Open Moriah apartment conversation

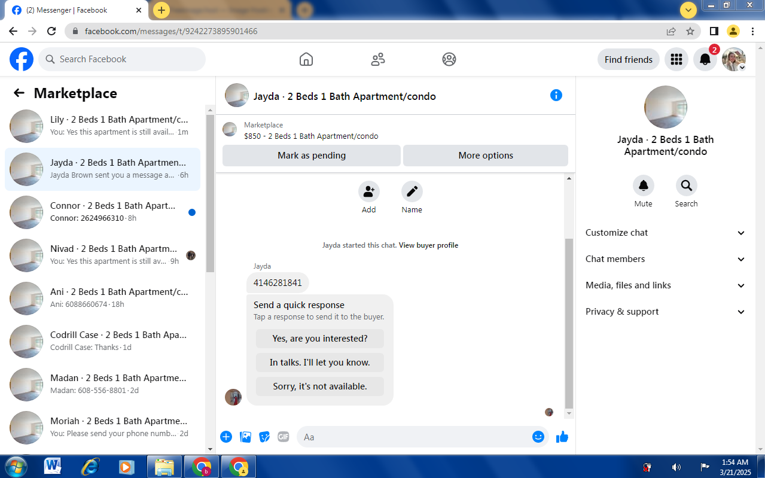tap(103, 428)
